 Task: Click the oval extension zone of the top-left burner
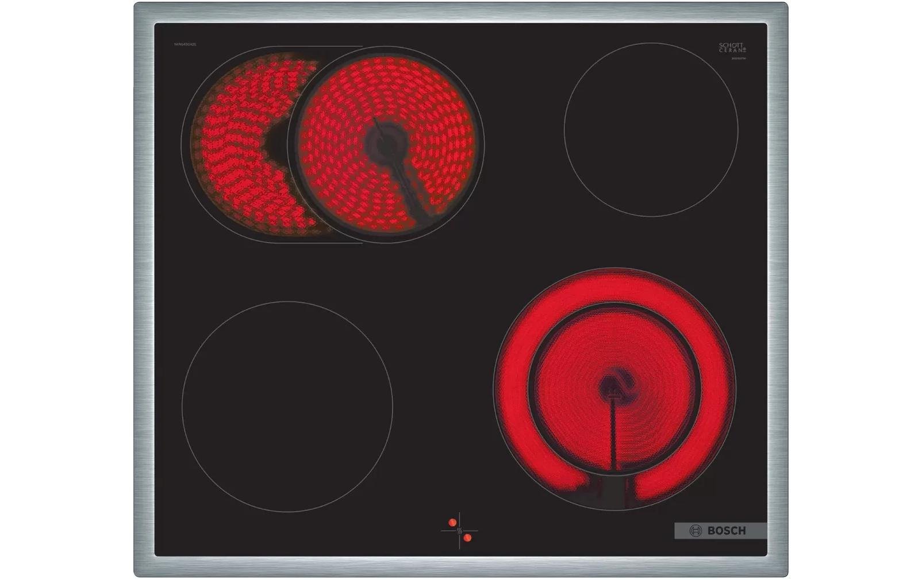230,144
